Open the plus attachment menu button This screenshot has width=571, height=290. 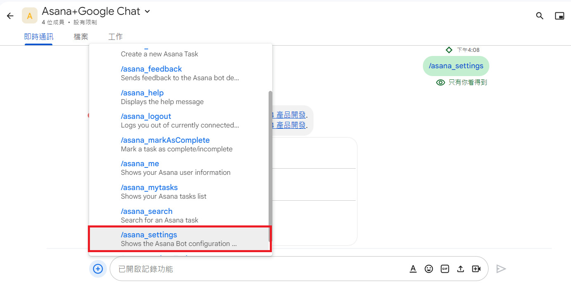[x=98, y=269]
